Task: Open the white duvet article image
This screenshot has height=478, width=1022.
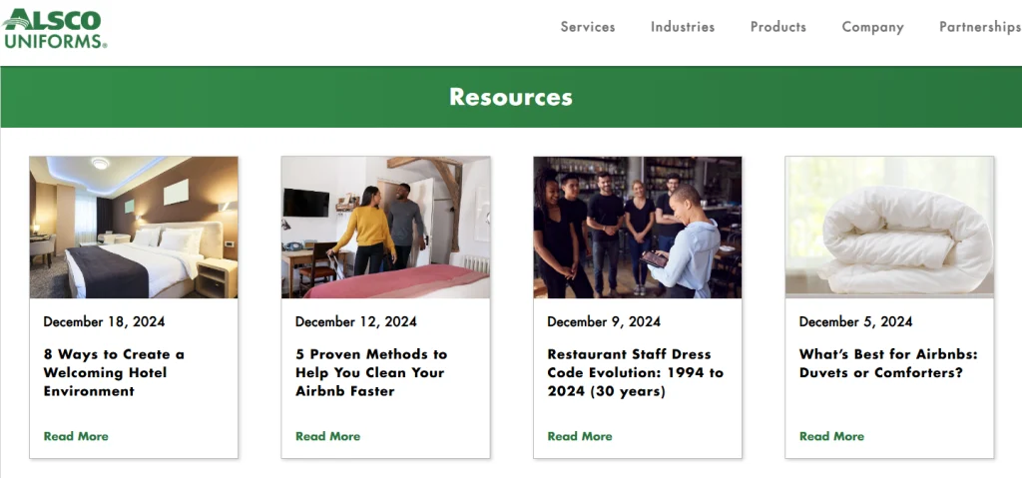Action: (x=889, y=228)
